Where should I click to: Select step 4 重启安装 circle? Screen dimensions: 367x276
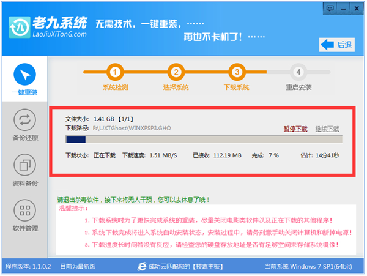(298, 72)
